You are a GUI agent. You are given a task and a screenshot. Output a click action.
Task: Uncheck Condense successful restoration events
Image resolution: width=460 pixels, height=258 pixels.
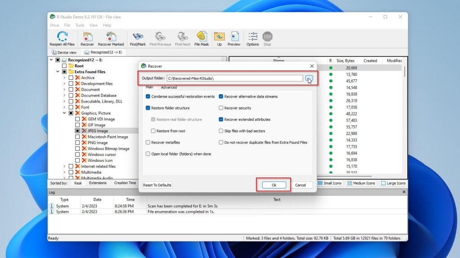148,96
